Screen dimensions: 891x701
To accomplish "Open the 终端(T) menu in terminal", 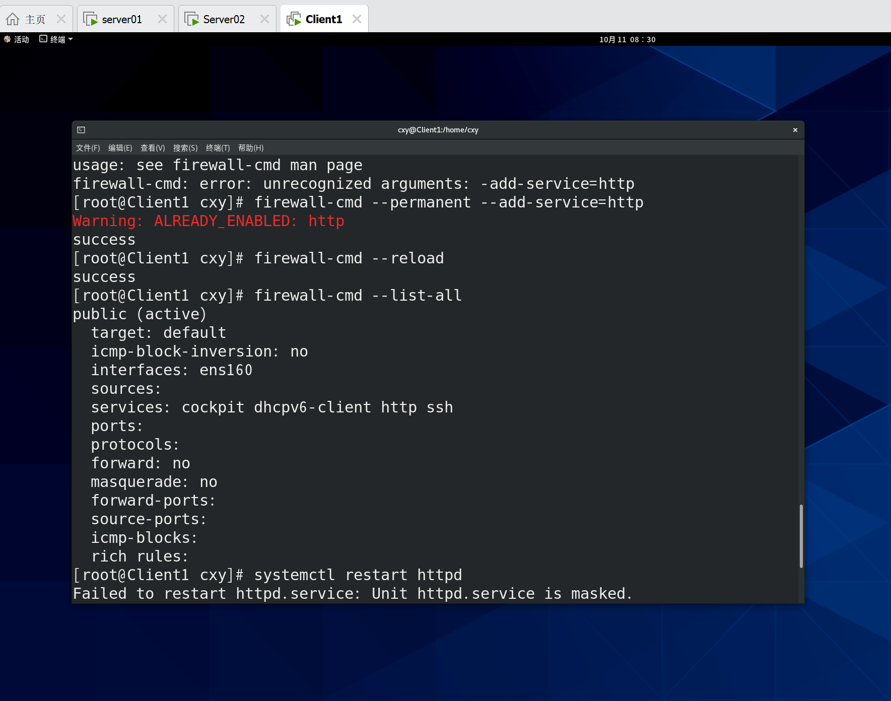I will (218, 148).
